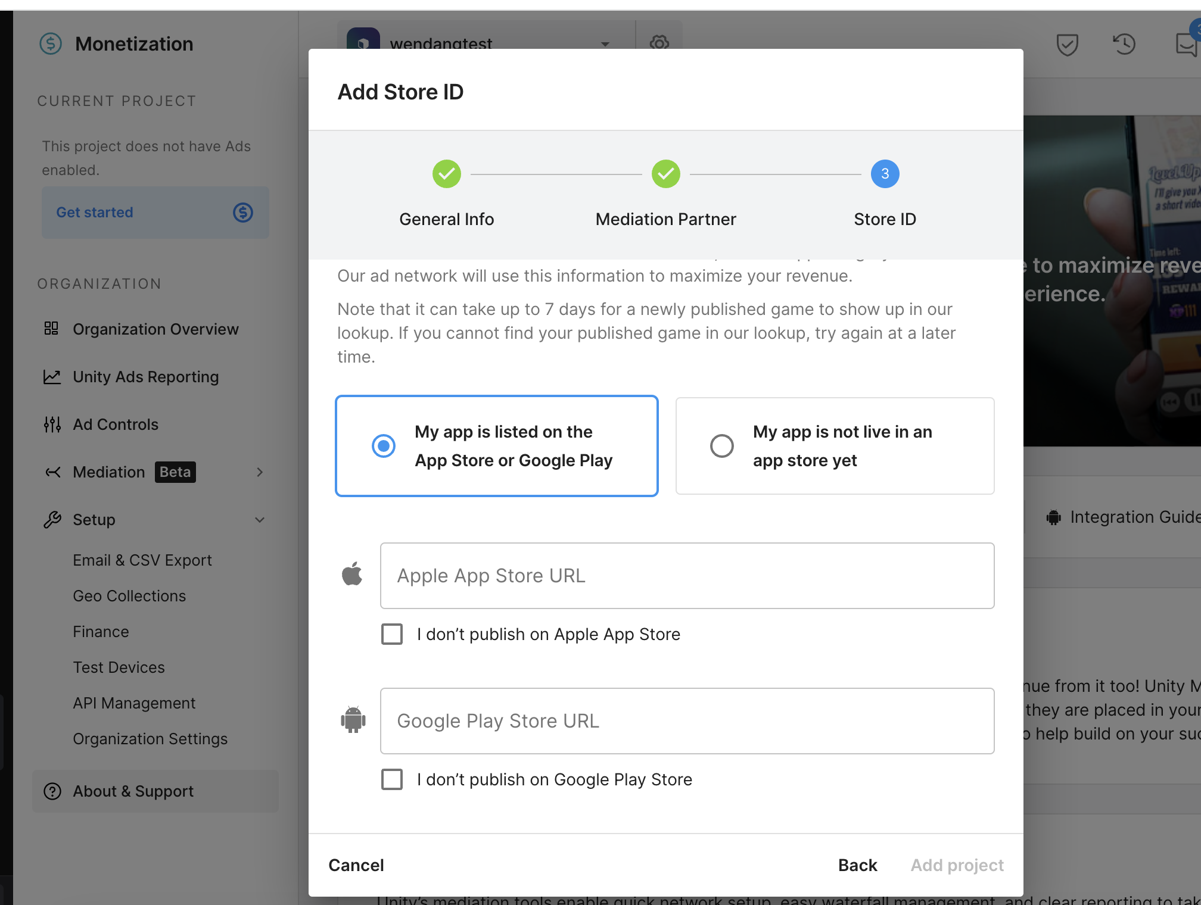Click the Mediation Partner step label
The image size is (1201, 905).
(x=666, y=219)
